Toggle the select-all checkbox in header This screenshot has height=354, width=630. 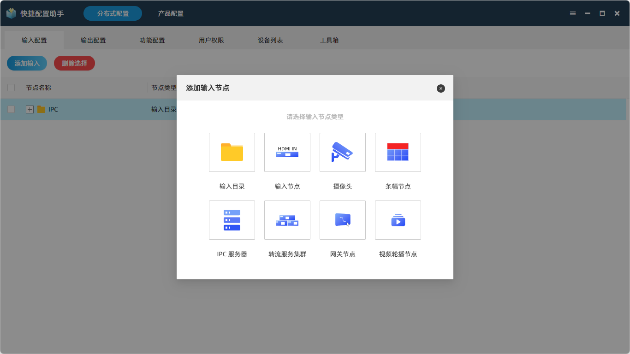pos(11,88)
